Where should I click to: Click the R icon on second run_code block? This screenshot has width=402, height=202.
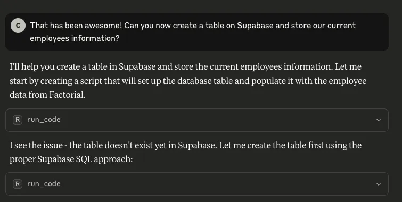18,184
